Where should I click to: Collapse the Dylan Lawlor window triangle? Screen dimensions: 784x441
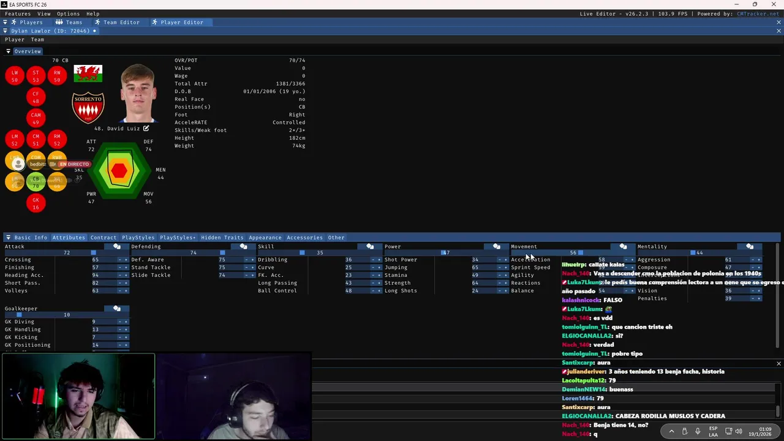(5, 31)
